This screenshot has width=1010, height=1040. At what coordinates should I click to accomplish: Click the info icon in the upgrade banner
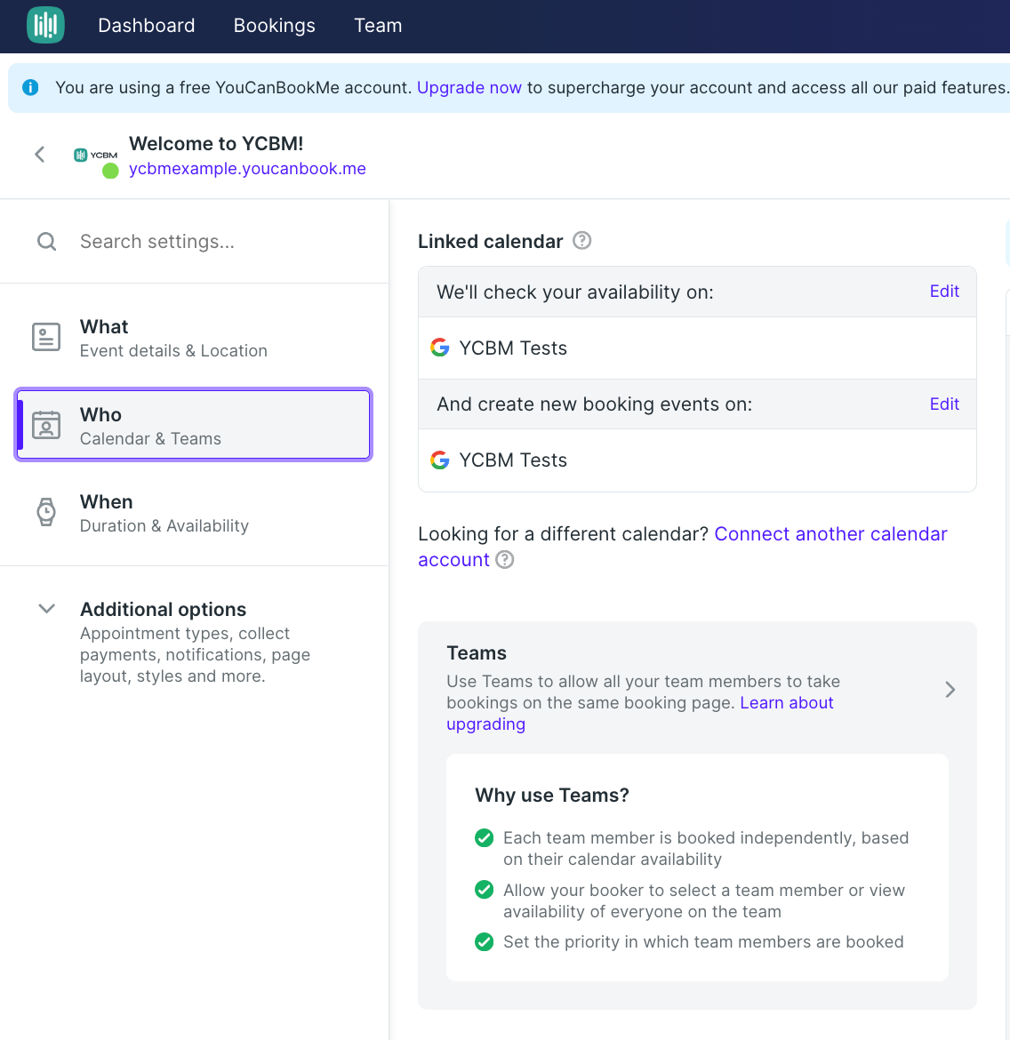click(30, 87)
